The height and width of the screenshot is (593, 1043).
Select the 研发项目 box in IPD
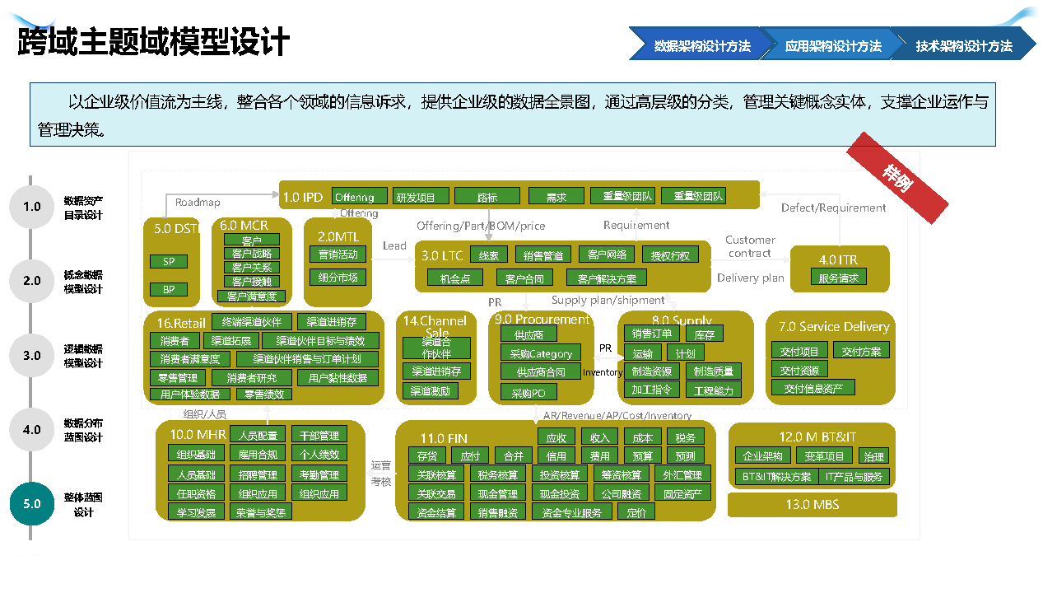click(421, 197)
